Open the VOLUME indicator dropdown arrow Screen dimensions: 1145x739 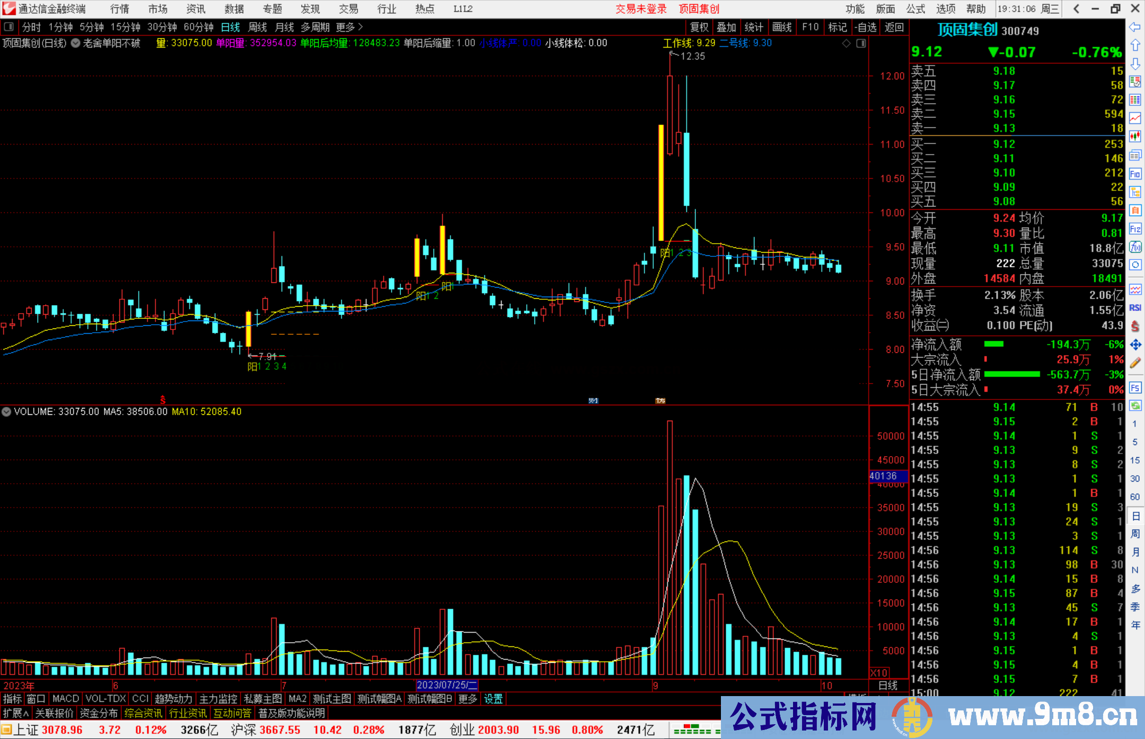pyautogui.click(x=6, y=412)
